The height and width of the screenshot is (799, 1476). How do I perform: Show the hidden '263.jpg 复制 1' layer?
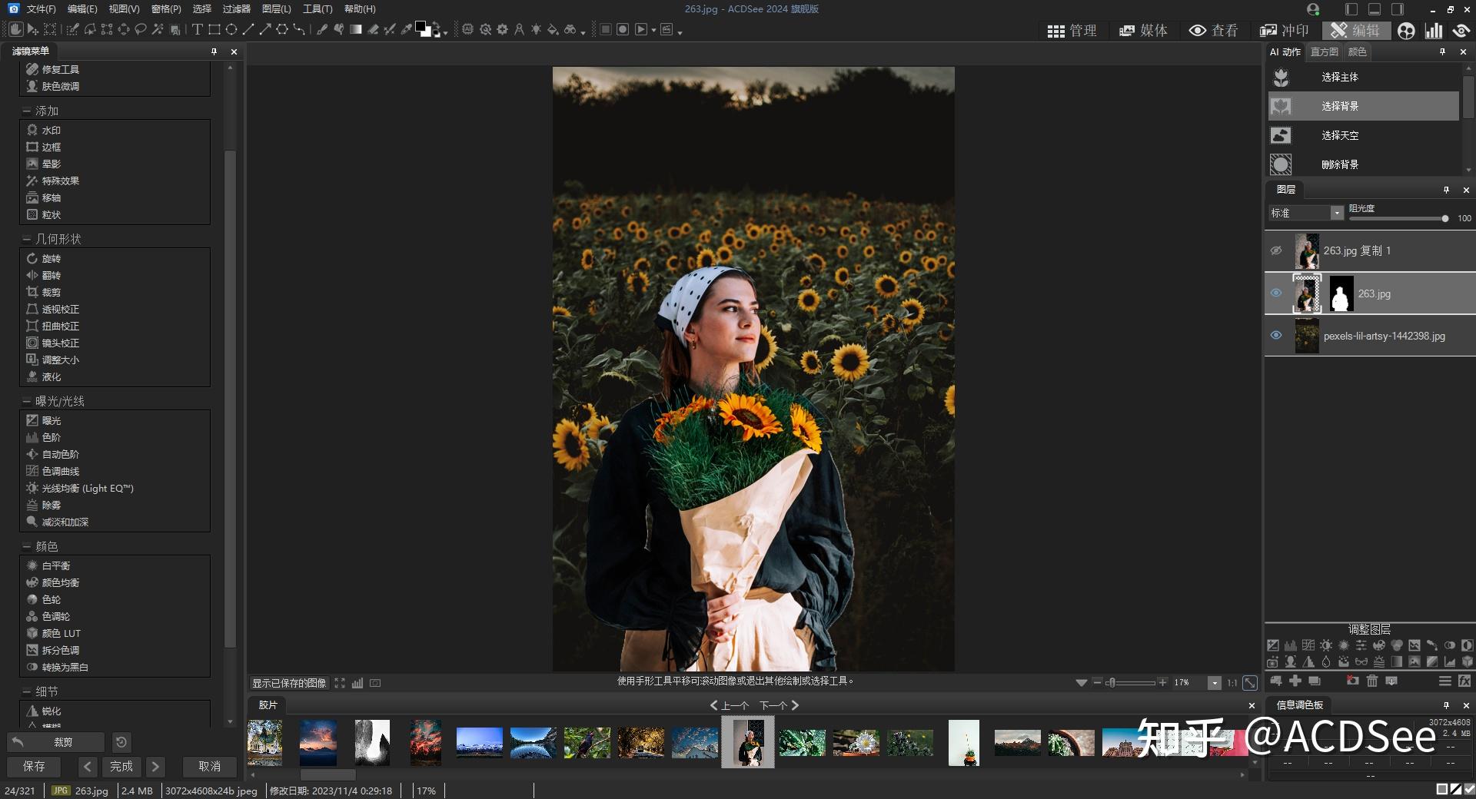1276,250
